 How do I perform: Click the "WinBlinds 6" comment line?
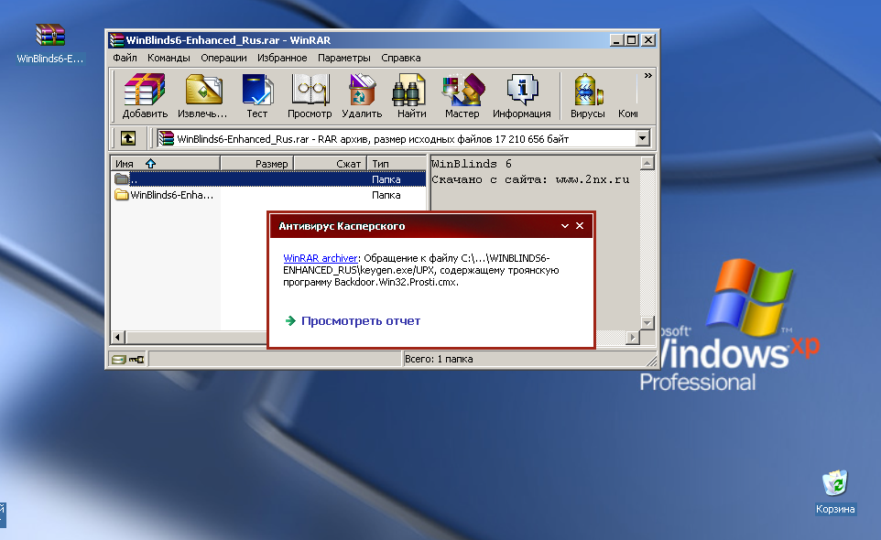coord(472,164)
